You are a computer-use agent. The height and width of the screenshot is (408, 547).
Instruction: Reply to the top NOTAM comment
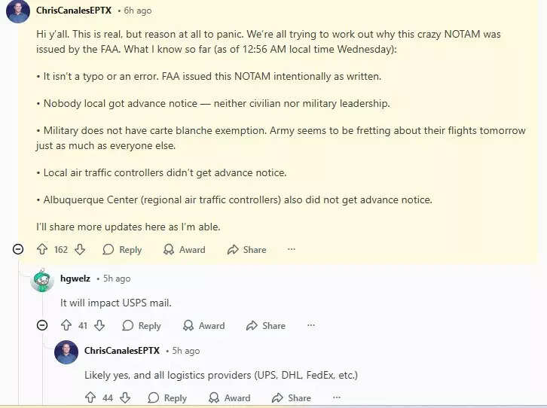point(122,249)
